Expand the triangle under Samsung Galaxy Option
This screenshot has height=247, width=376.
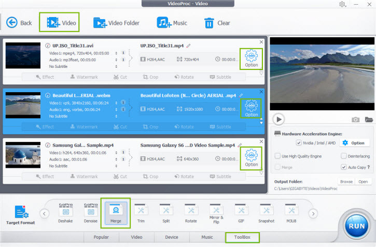[261, 172]
